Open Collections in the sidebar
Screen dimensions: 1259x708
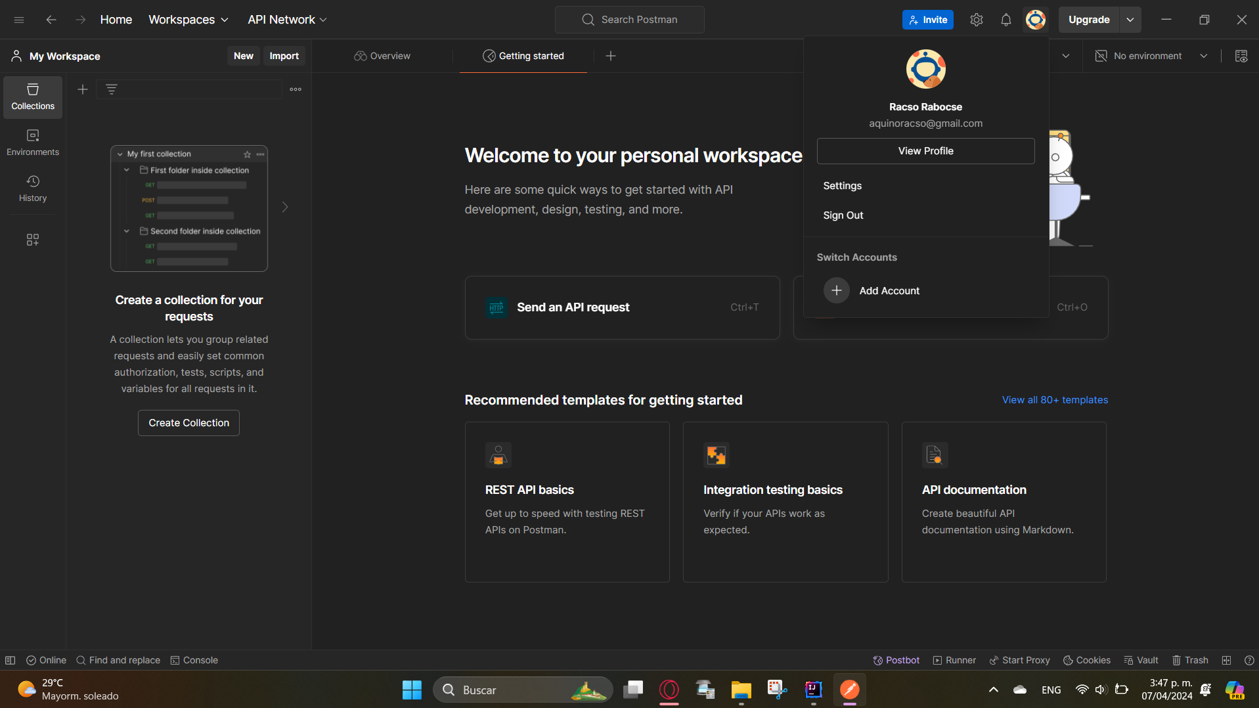point(33,97)
